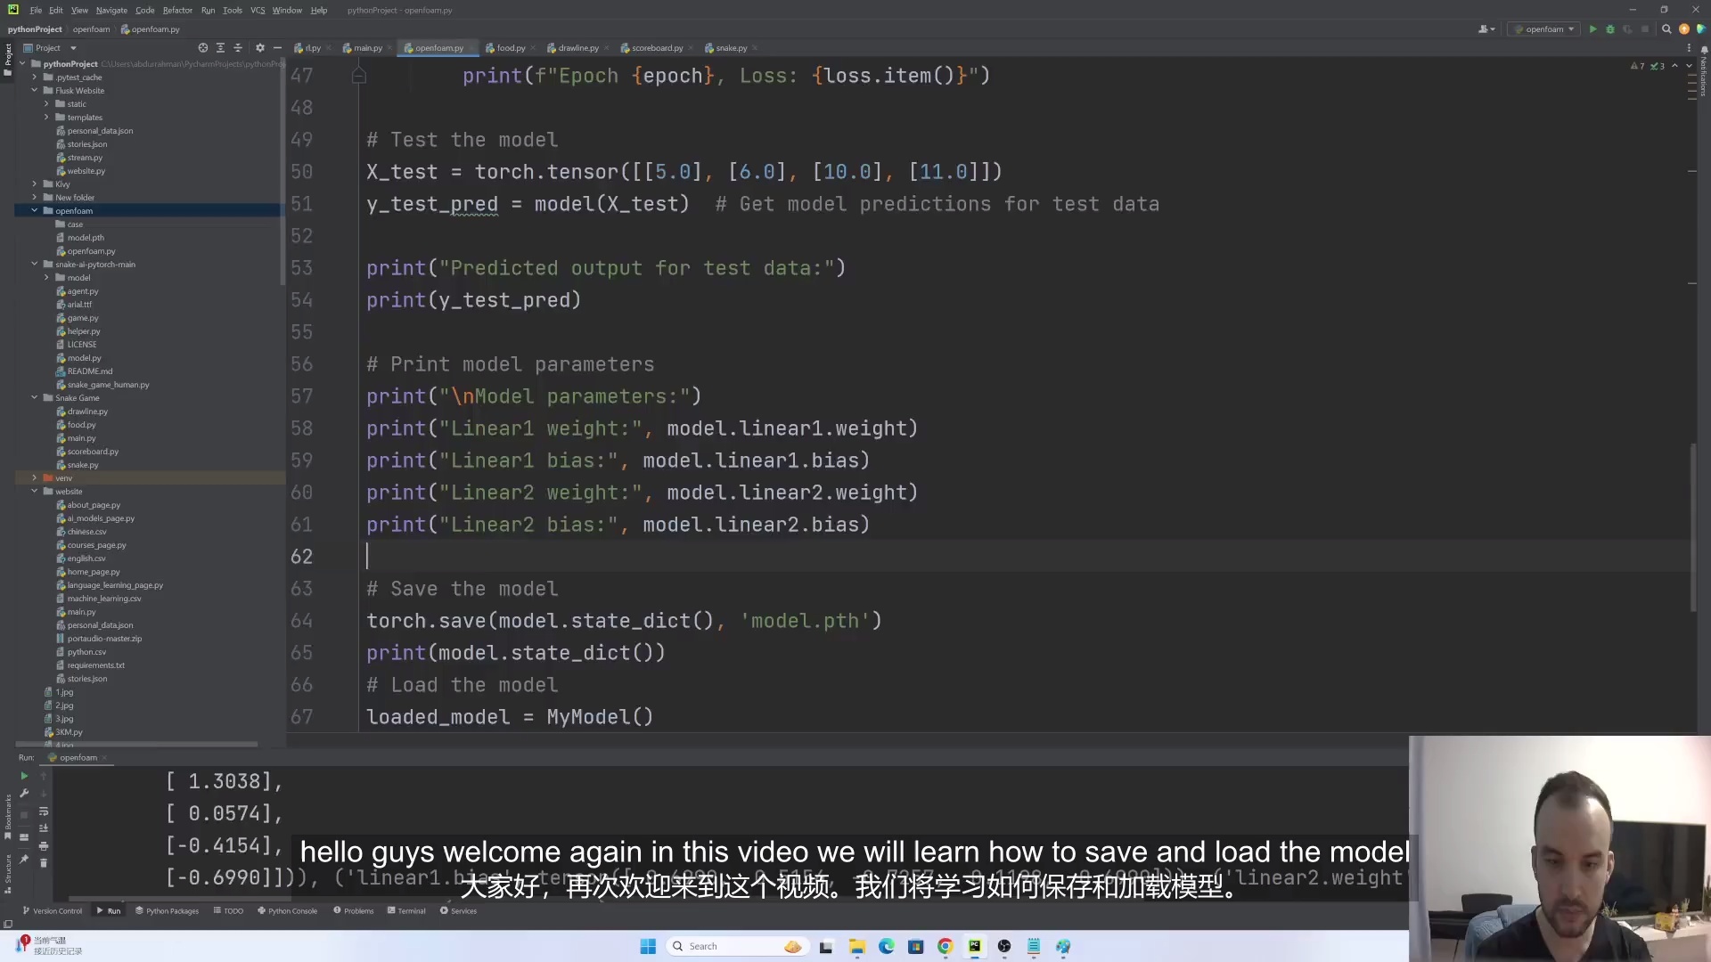The width and height of the screenshot is (1711, 962).
Task: Start debugging with the Debug icon
Action: click(1611, 29)
